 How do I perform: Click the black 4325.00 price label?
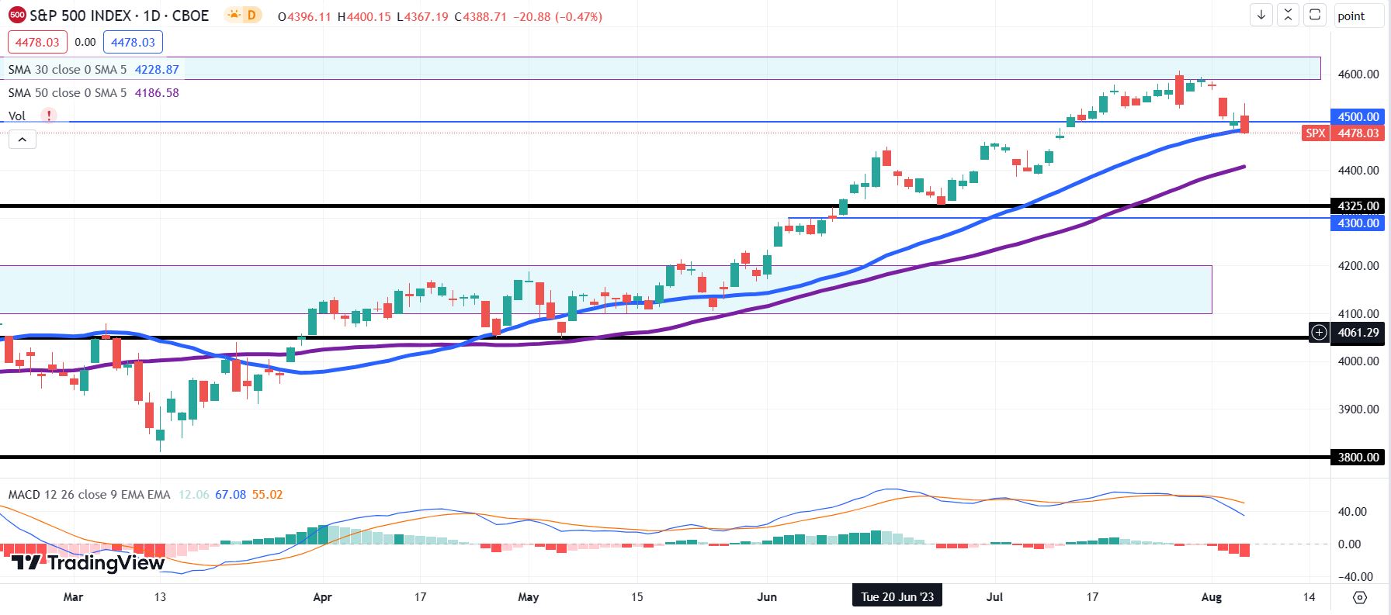(1358, 206)
